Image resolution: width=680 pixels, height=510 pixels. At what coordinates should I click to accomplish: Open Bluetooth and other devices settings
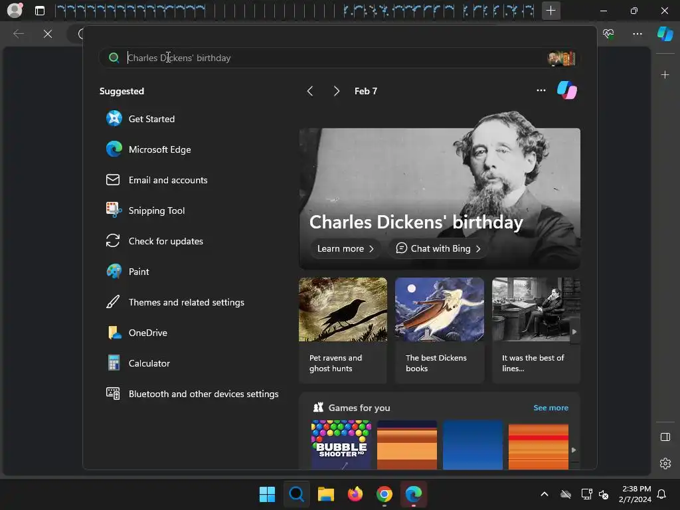192,394
